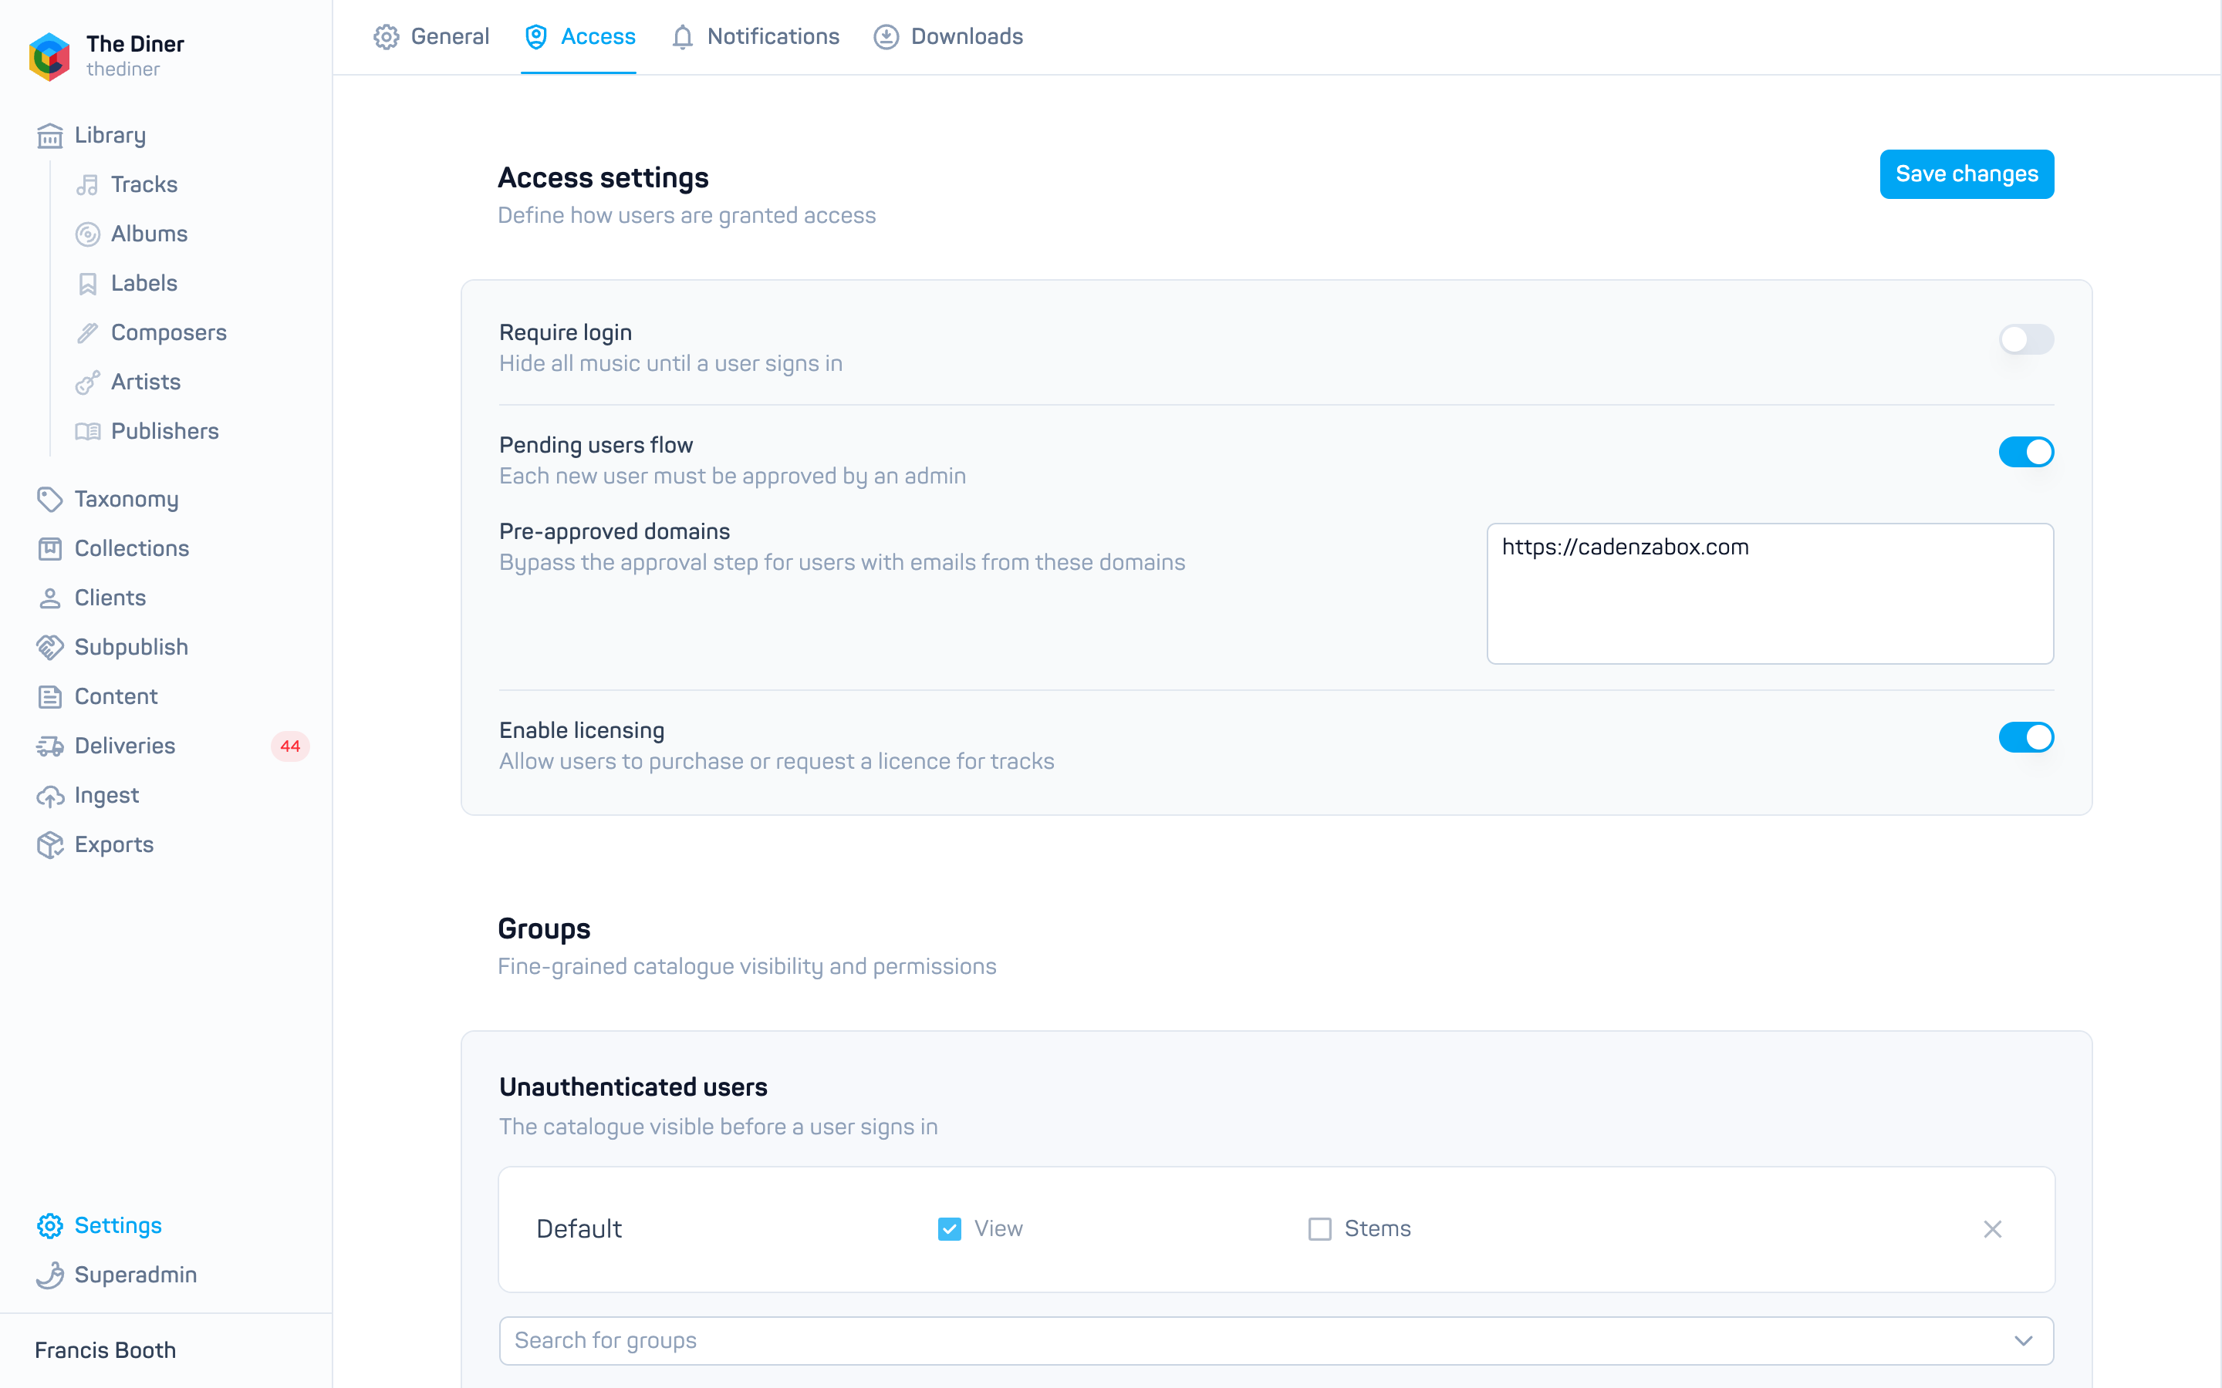Disable the Enable licensing toggle
This screenshot has height=1388, width=2222.
[2025, 737]
